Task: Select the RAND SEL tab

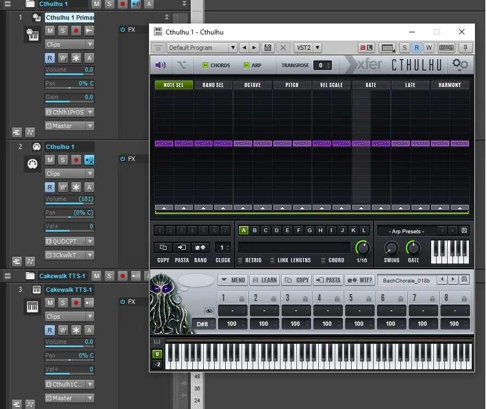Action: tap(213, 85)
